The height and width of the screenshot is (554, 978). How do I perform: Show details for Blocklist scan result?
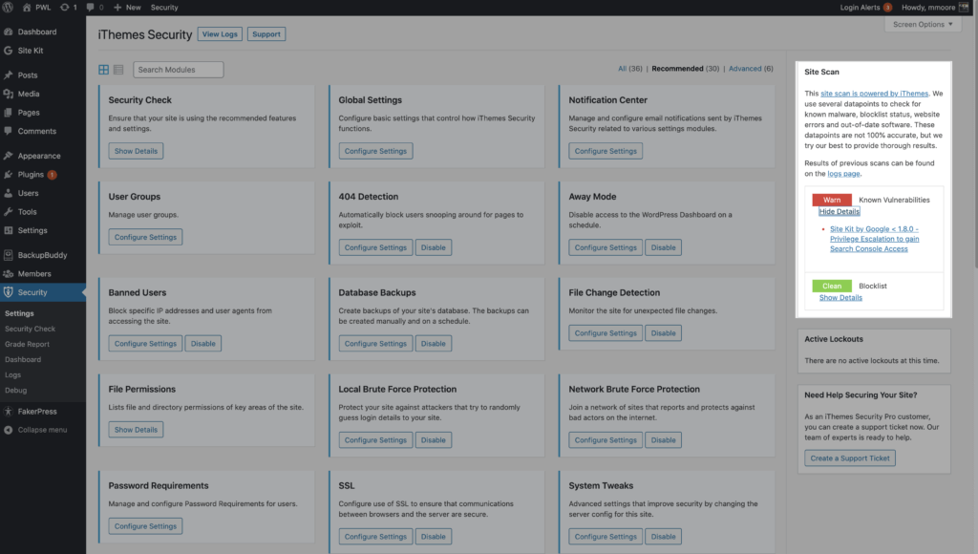pos(840,298)
